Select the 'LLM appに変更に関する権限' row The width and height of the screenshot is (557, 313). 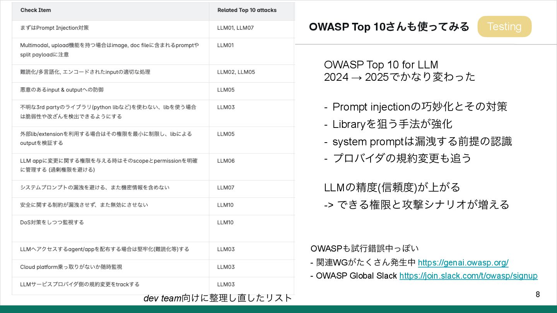click(x=109, y=165)
